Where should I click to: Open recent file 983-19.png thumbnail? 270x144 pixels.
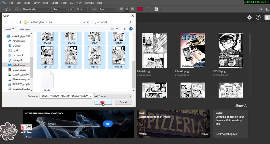tap(230, 50)
